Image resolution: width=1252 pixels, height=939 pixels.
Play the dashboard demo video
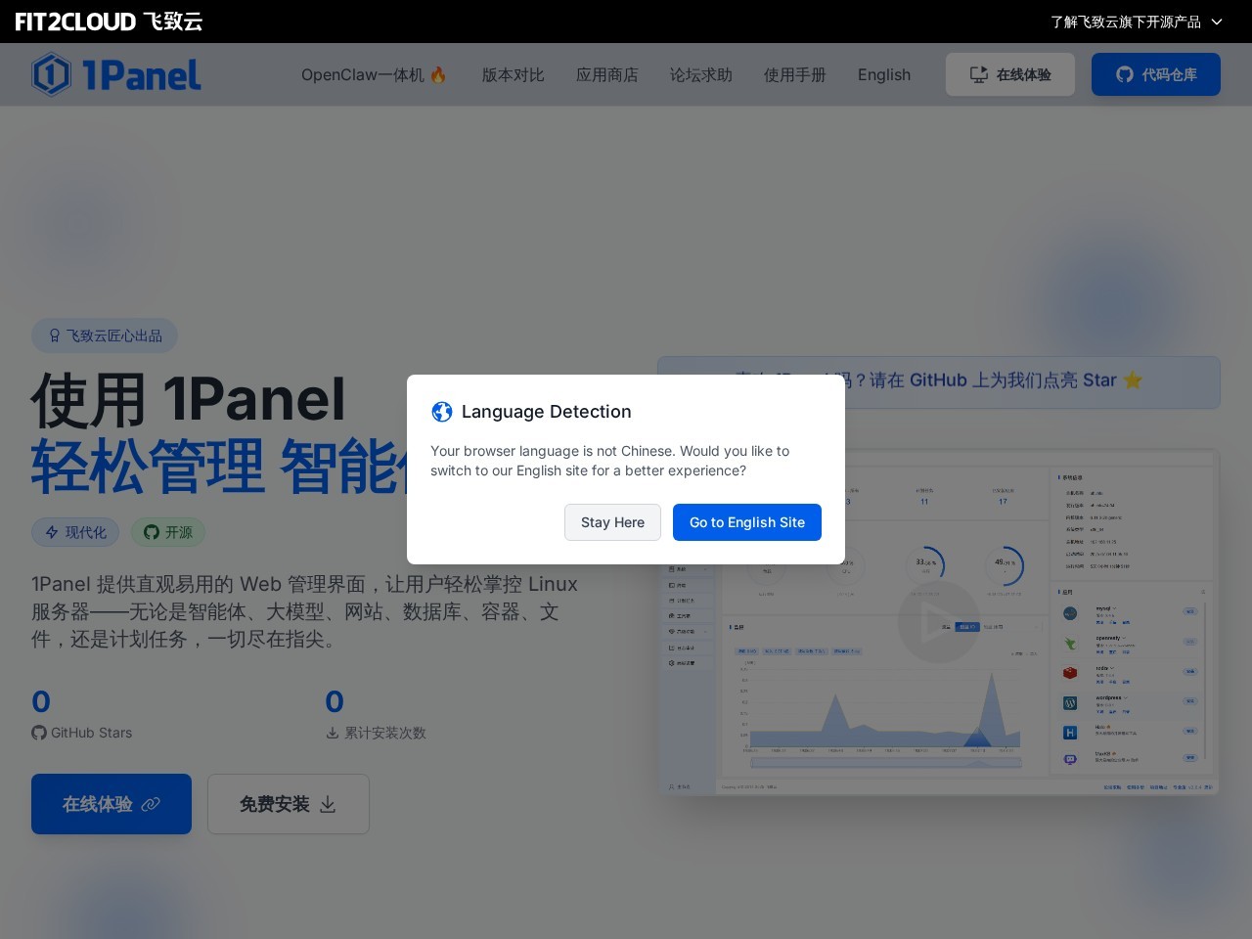click(x=938, y=622)
